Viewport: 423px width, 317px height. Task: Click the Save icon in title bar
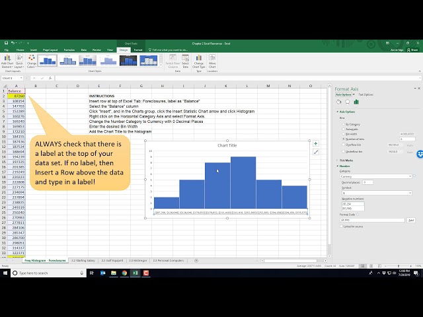[6, 43]
